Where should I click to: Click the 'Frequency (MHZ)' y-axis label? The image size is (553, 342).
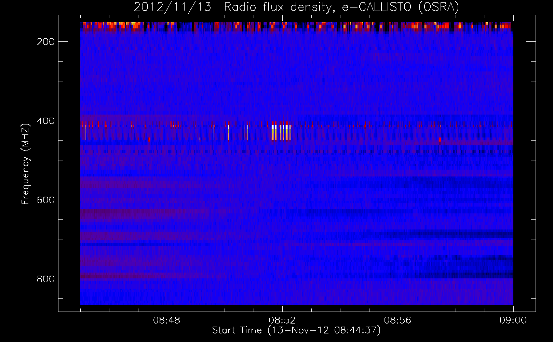click(26, 164)
